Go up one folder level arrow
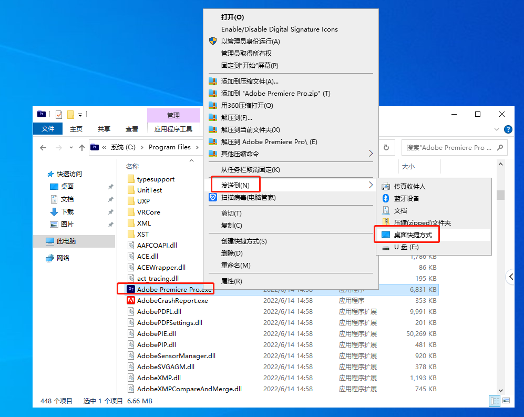This screenshot has width=524, height=417. coord(82,147)
